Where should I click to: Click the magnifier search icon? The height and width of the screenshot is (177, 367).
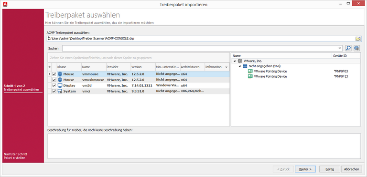348,48
